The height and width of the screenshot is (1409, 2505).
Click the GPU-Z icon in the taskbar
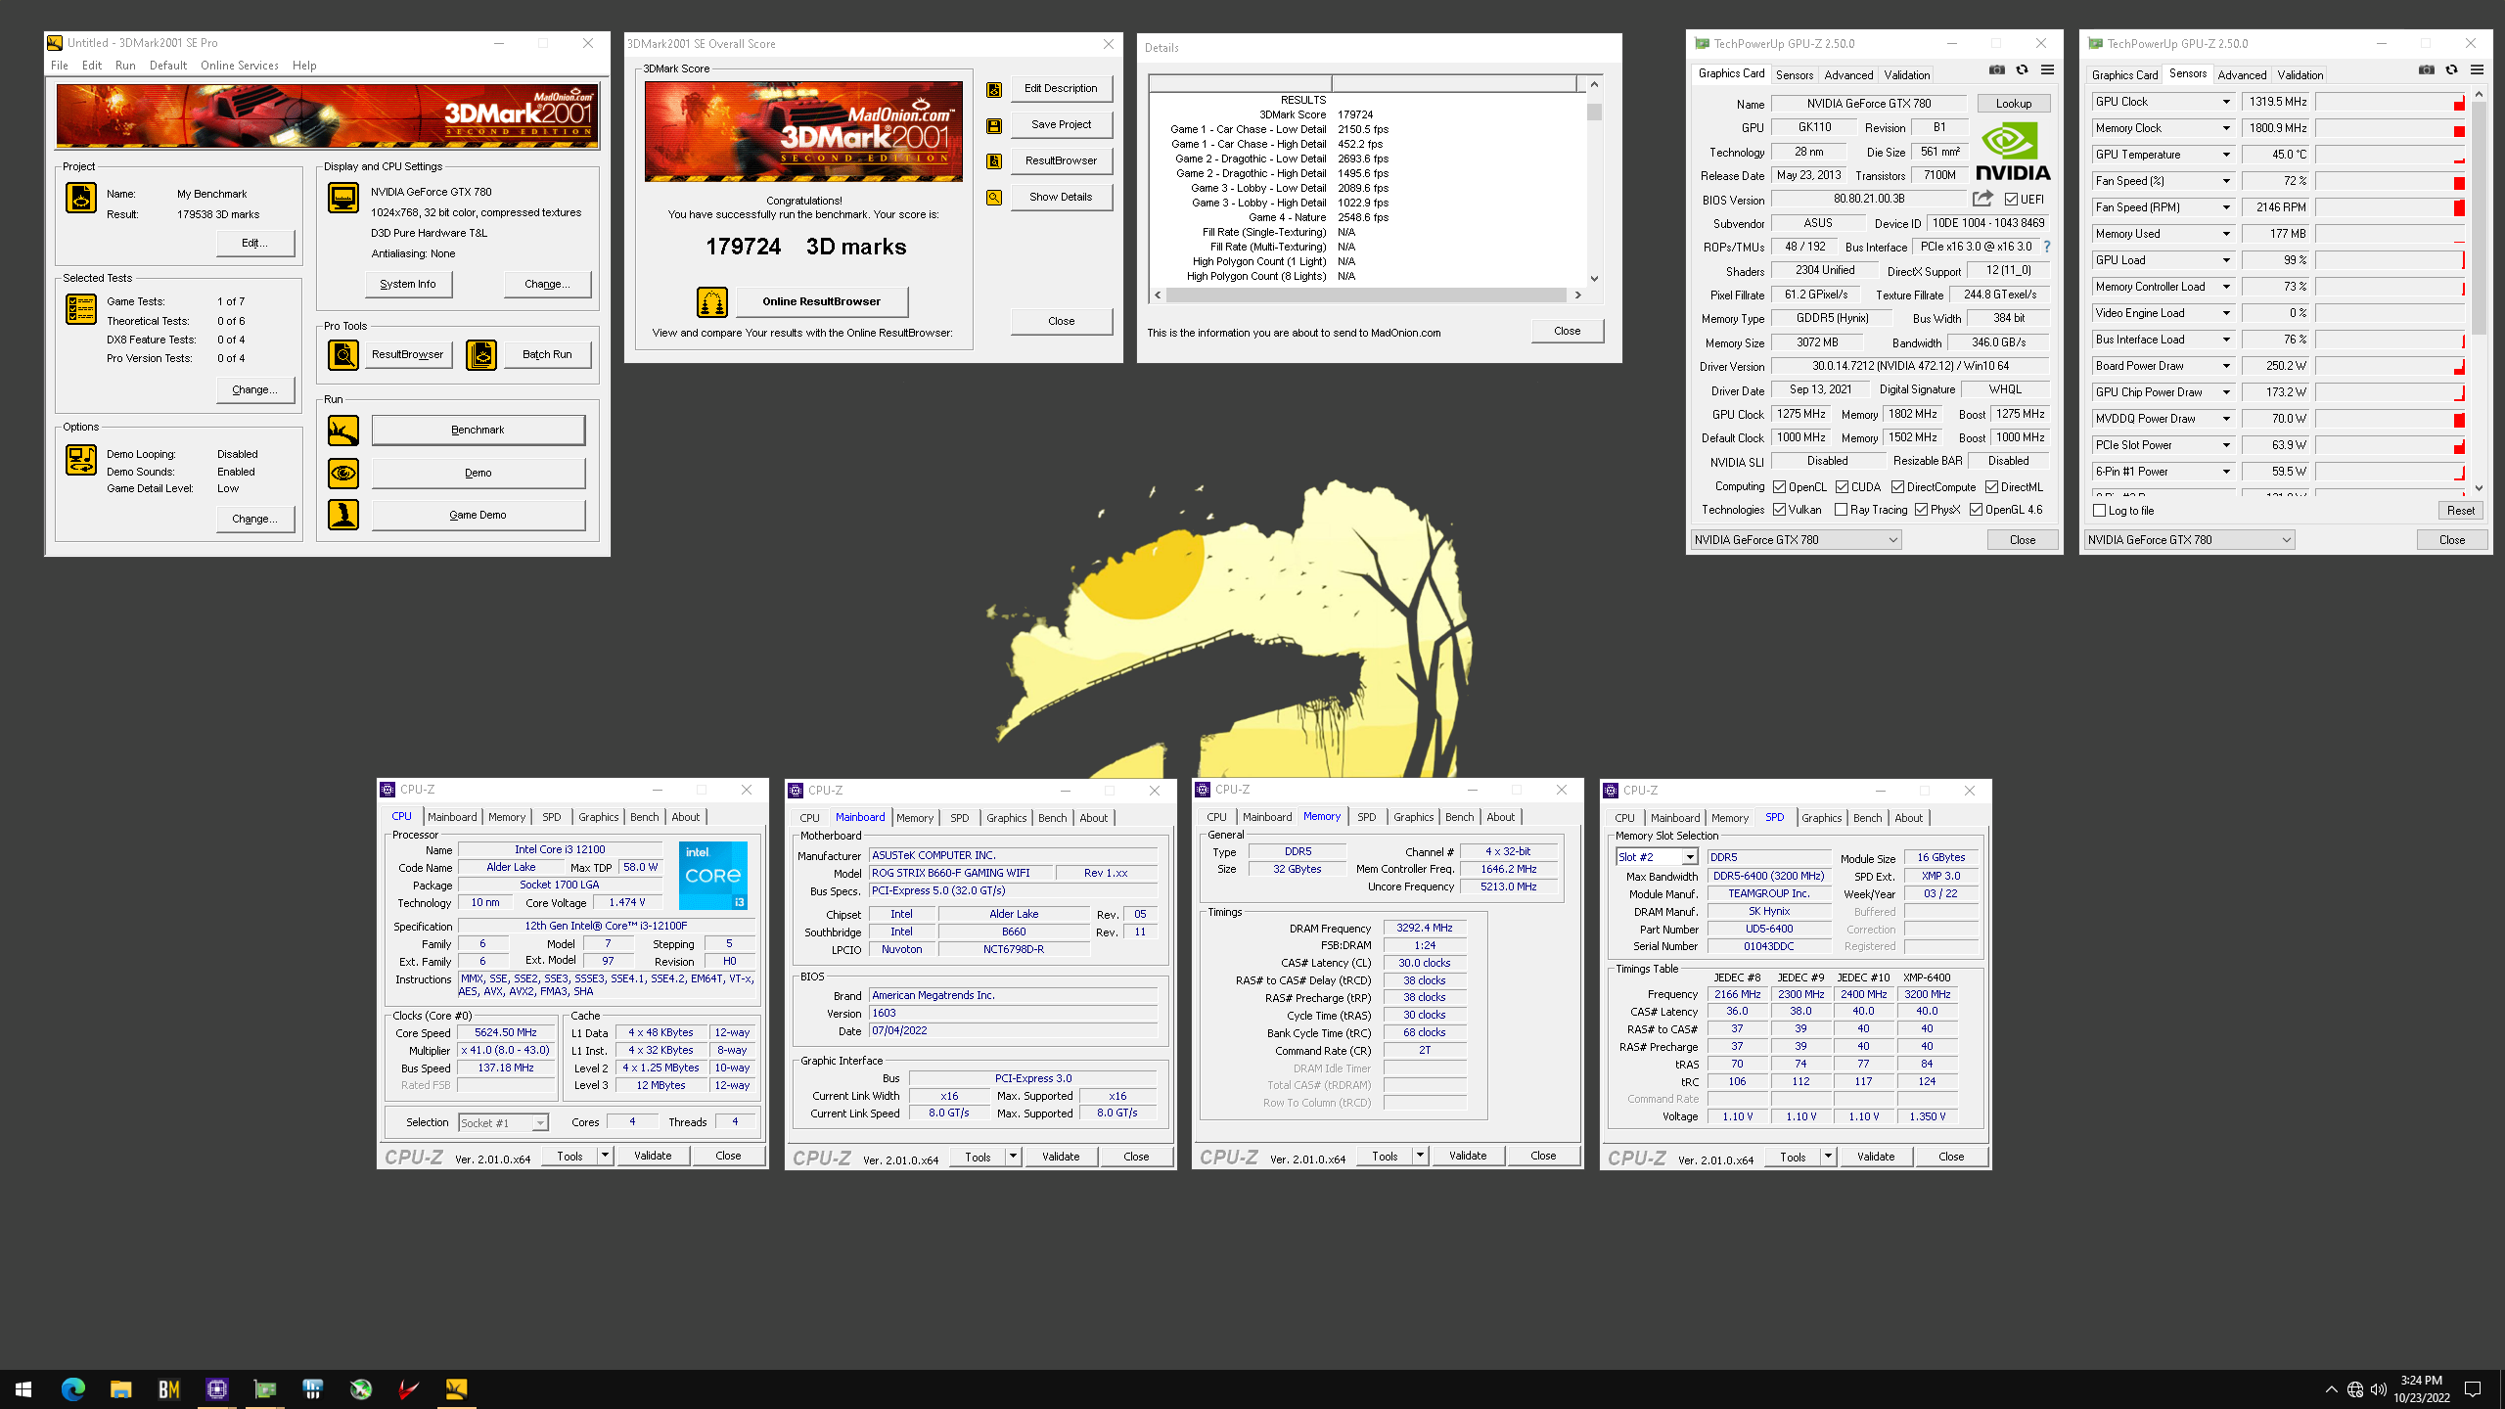click(x=264, y=1388)
